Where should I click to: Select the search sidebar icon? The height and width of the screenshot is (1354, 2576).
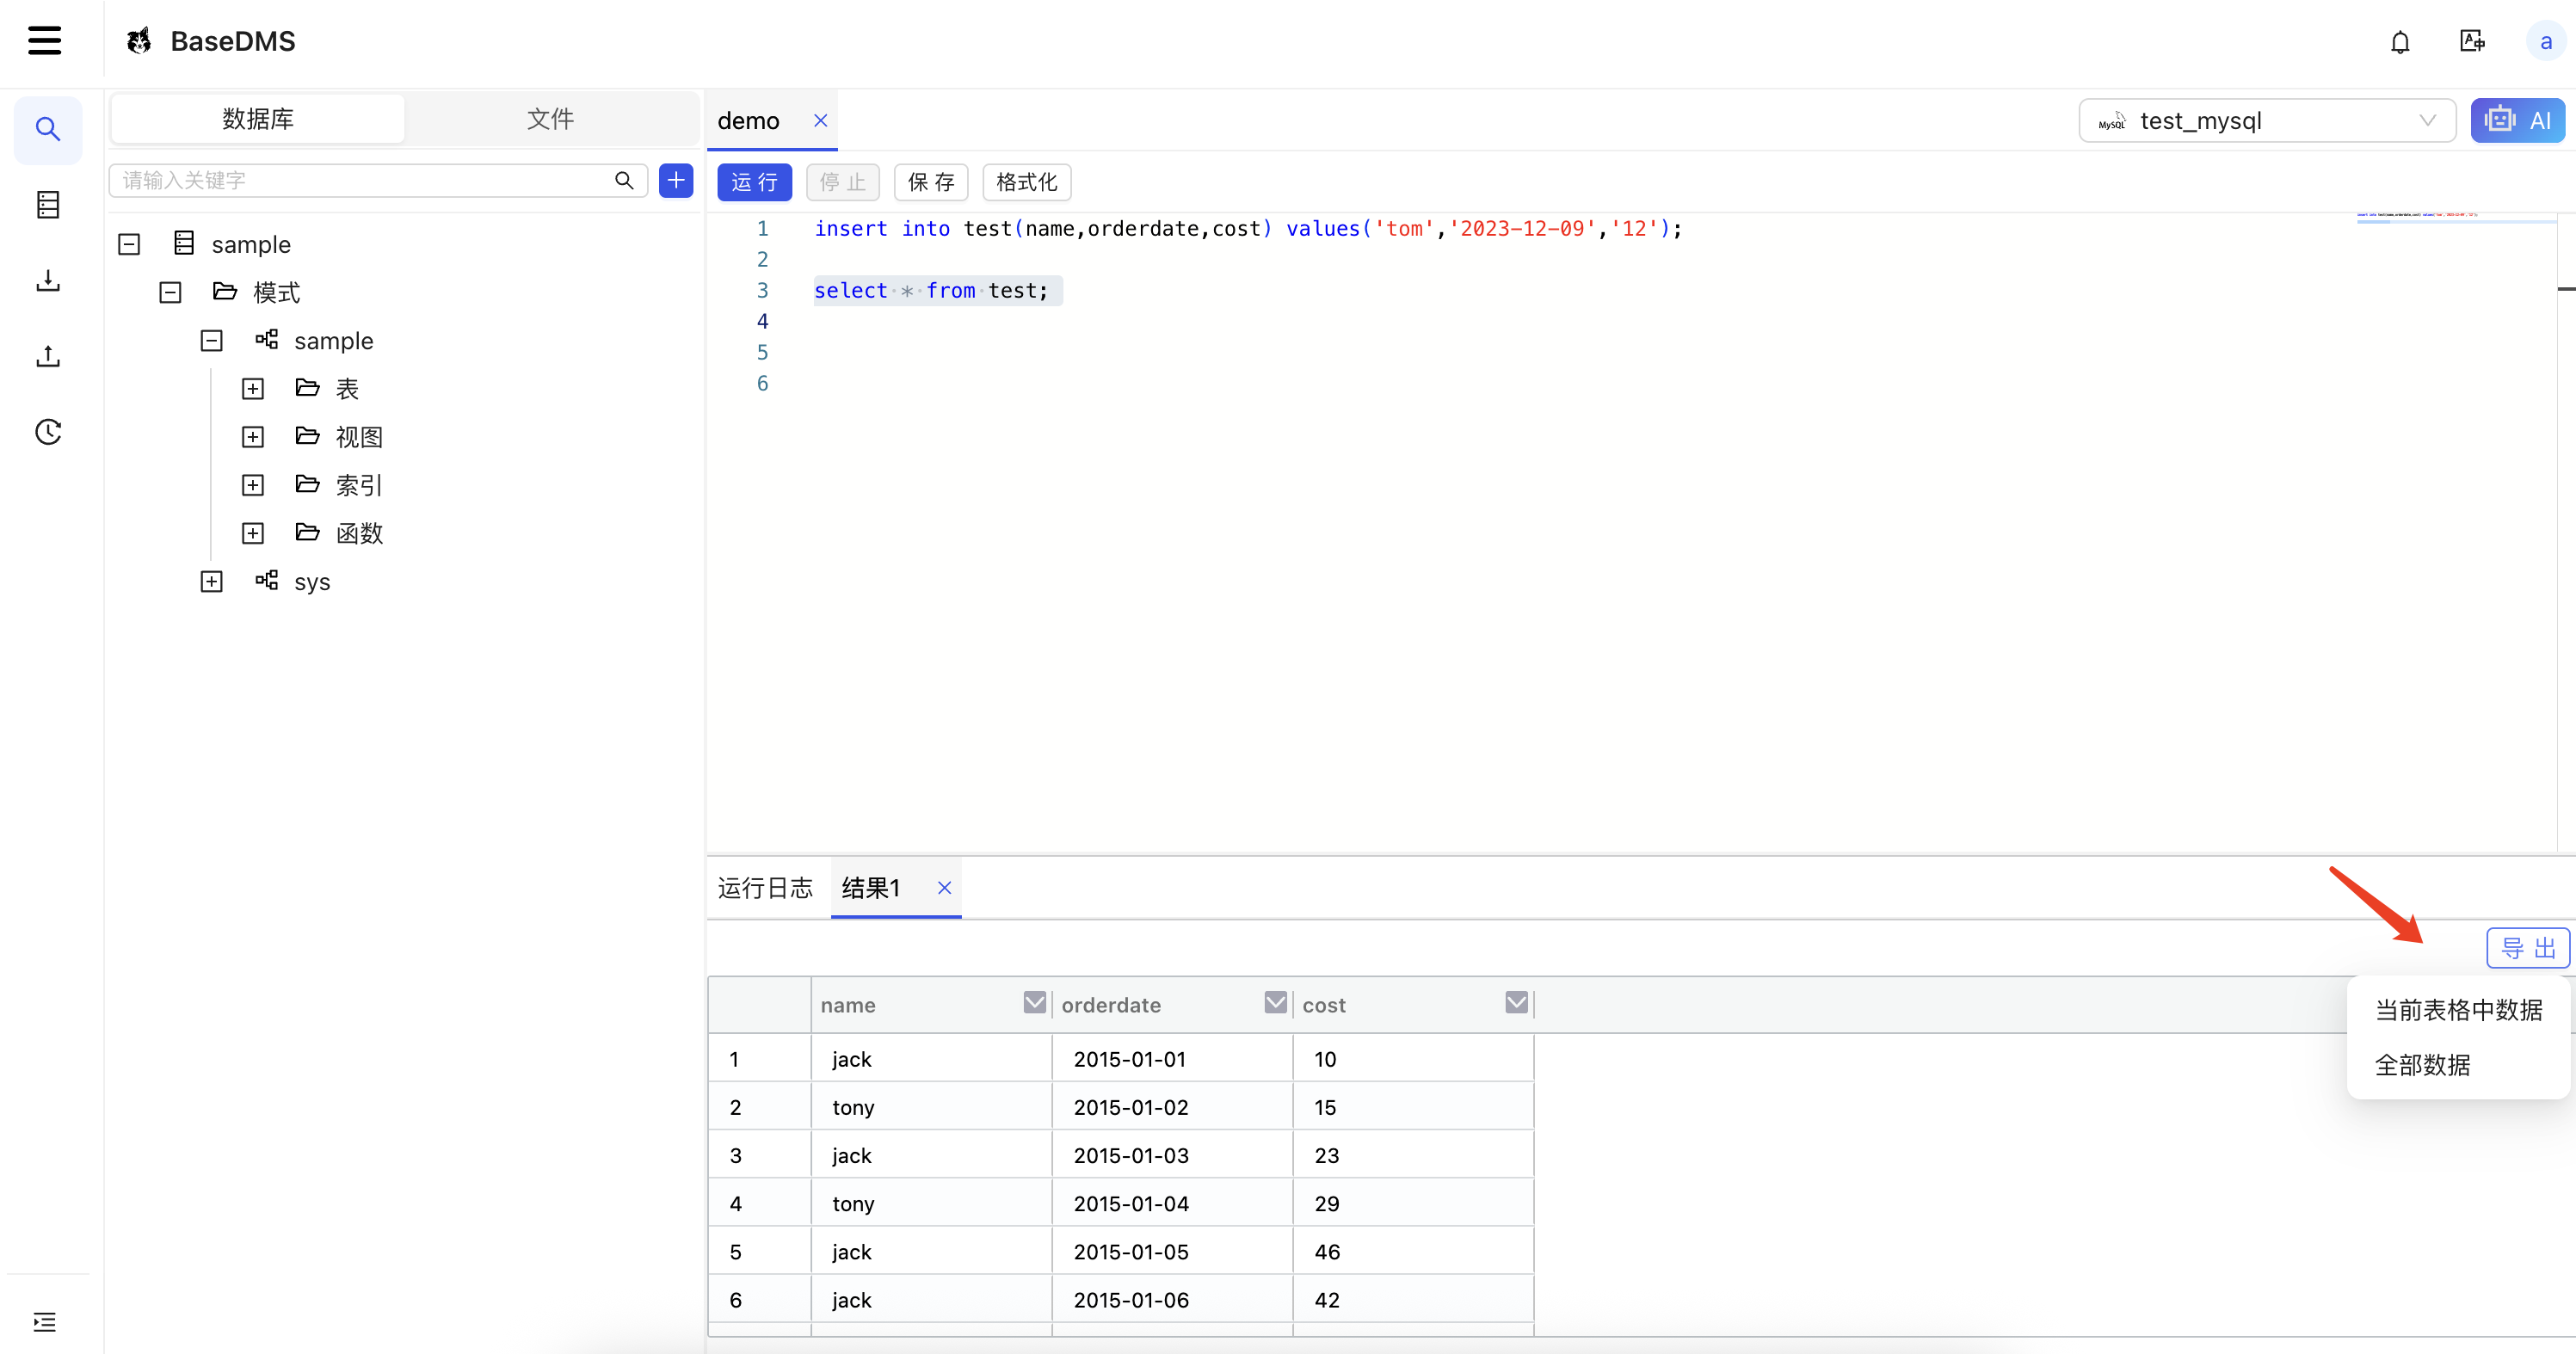pos(48,129)
